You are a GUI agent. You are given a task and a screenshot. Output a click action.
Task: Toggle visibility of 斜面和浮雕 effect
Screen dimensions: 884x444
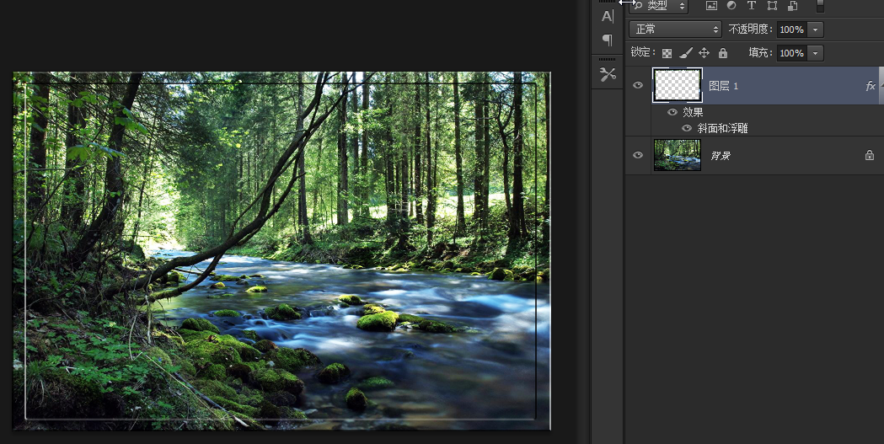686,128
